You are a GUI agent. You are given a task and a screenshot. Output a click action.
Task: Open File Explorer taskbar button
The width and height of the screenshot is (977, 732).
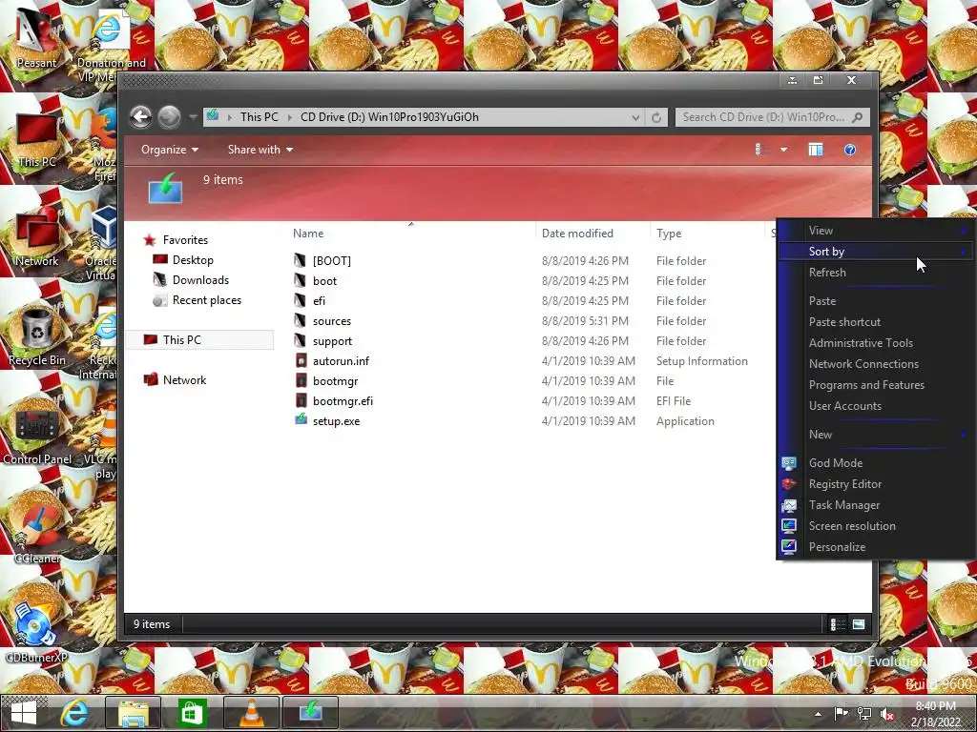pyautogui.click(x=134, y=712)
